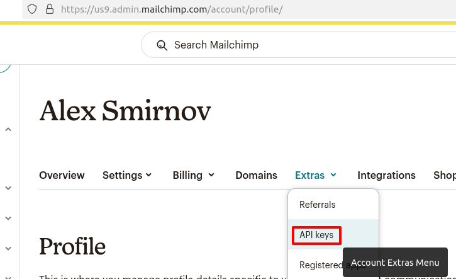Select the mailchimp.com URL address field
This screenshot has height=279, width=456.
172,9
